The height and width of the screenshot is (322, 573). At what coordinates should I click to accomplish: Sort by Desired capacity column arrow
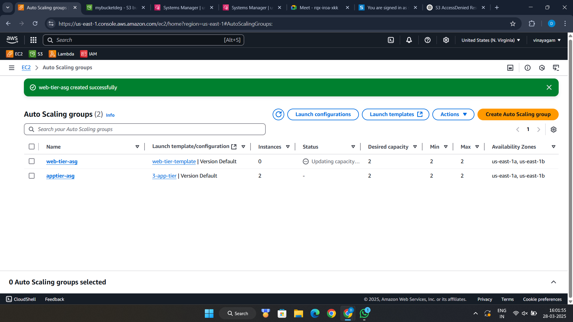(415, 147)
